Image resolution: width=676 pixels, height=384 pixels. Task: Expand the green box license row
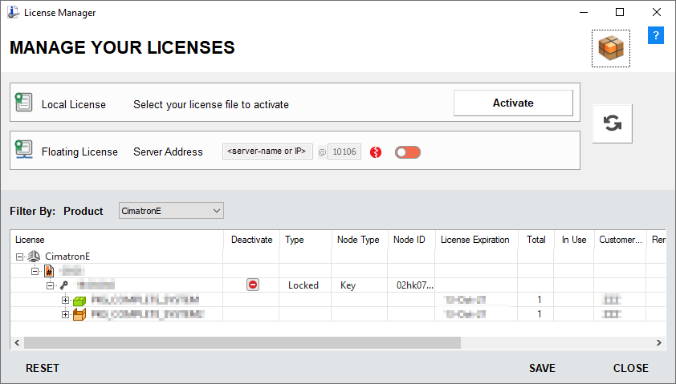[65, 300]
